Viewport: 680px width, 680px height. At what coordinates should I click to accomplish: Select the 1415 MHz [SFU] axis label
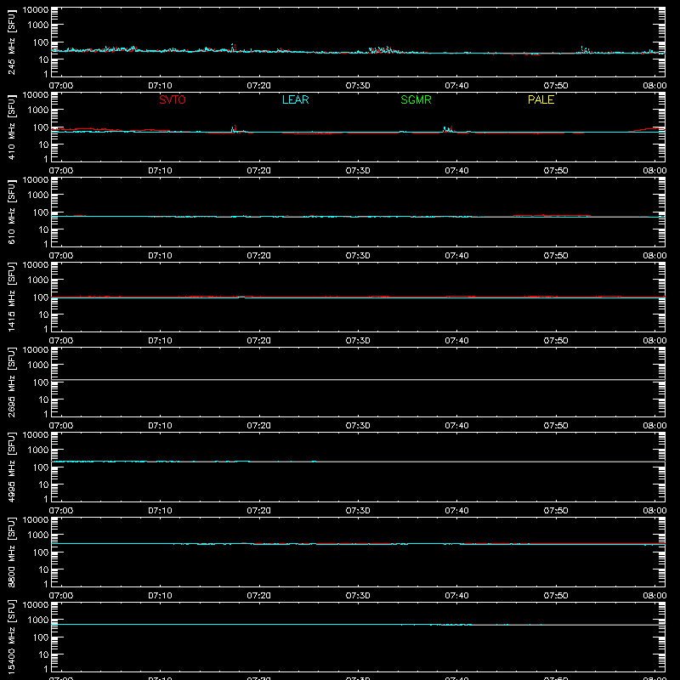(11, 297)
